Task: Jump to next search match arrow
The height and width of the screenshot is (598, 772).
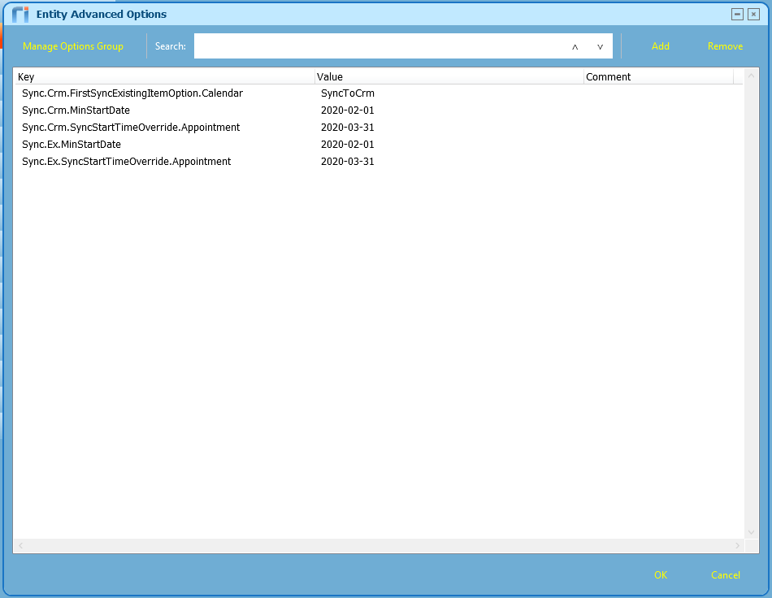Action: coord(600,47)
